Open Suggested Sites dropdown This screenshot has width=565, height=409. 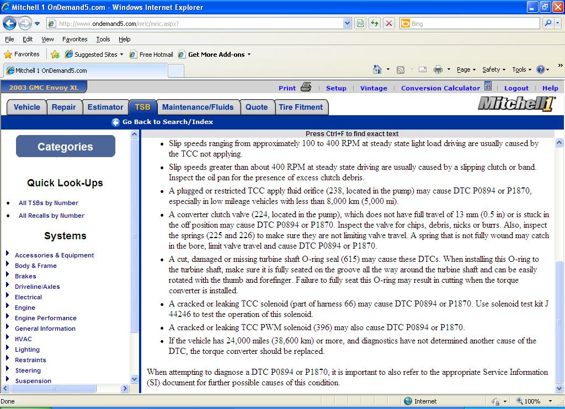click(94, 55)
